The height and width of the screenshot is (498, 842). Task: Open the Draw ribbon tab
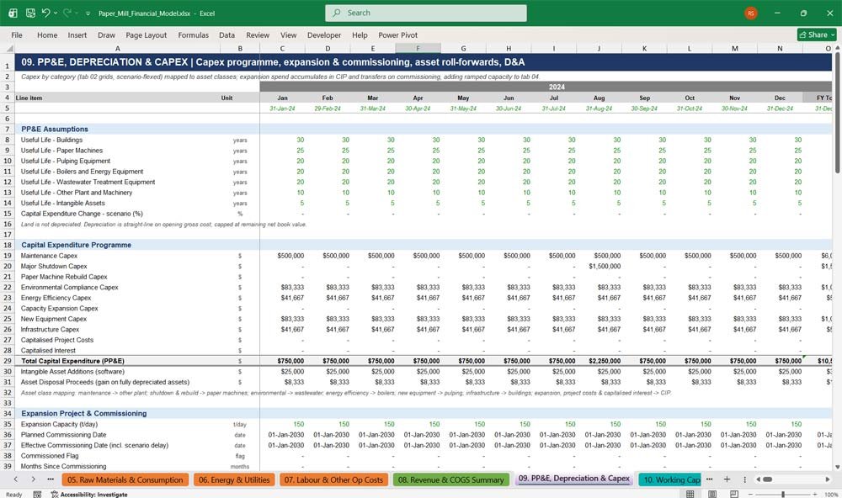pyautogui.click(x=106, y=34)
